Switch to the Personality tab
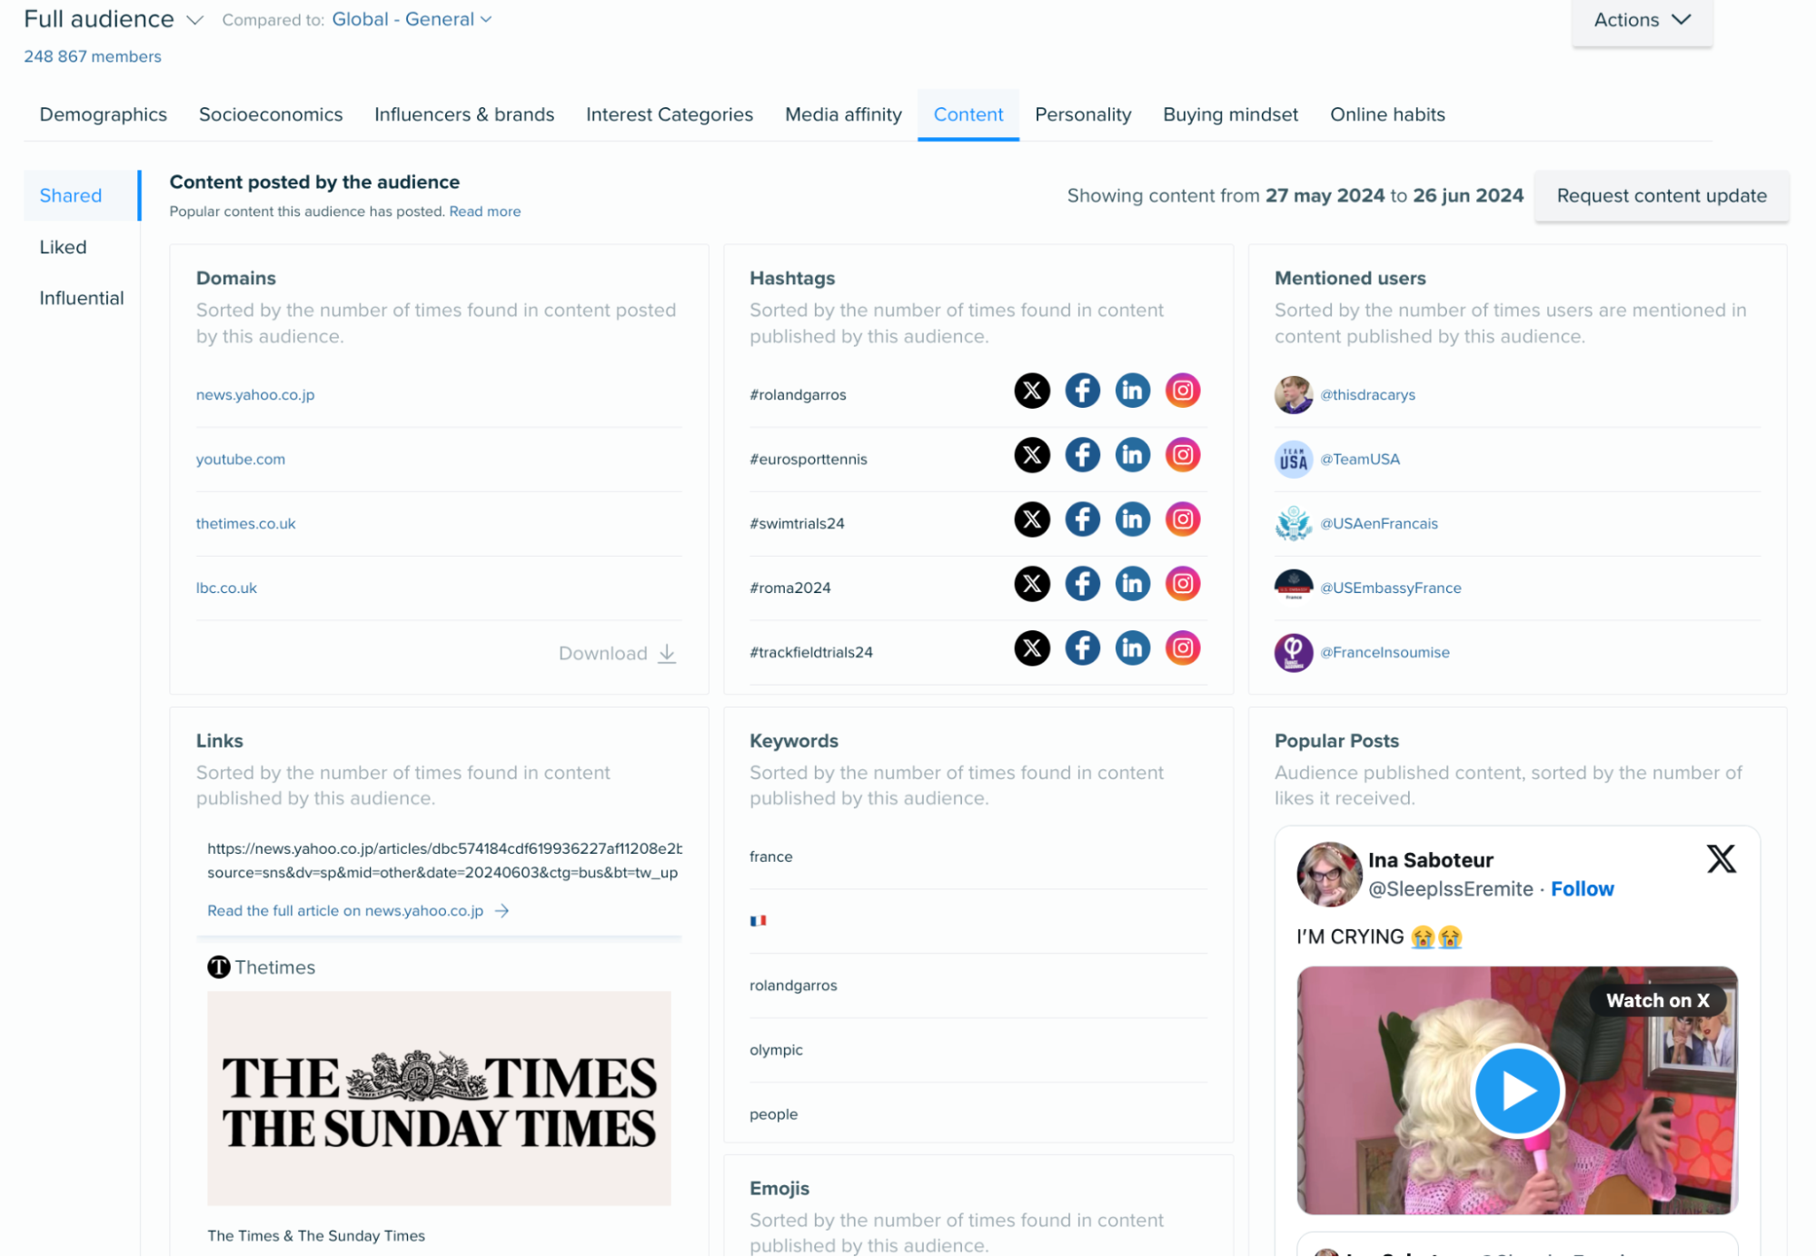1816x1257 pixels. [x=1083, y=114]
